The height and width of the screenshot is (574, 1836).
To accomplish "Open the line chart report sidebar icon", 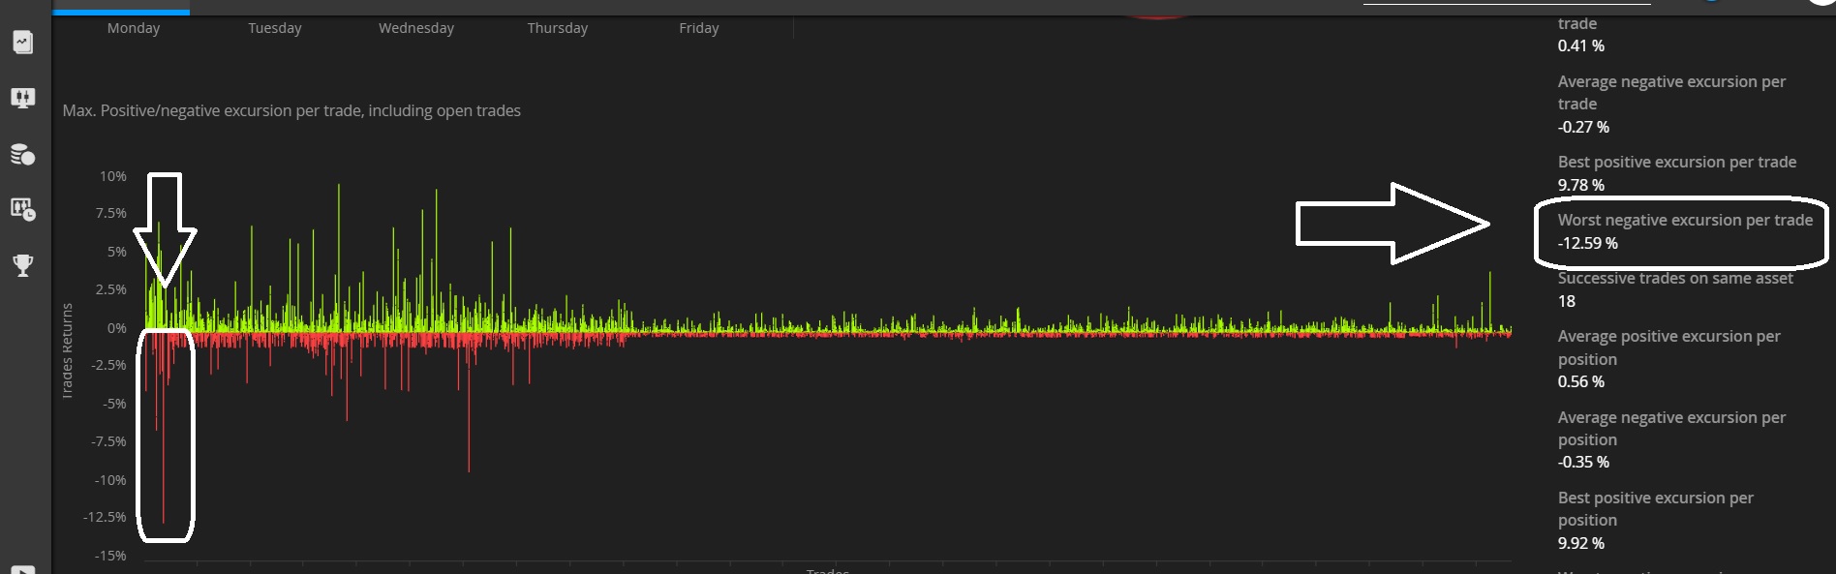I will pos(22,43).
